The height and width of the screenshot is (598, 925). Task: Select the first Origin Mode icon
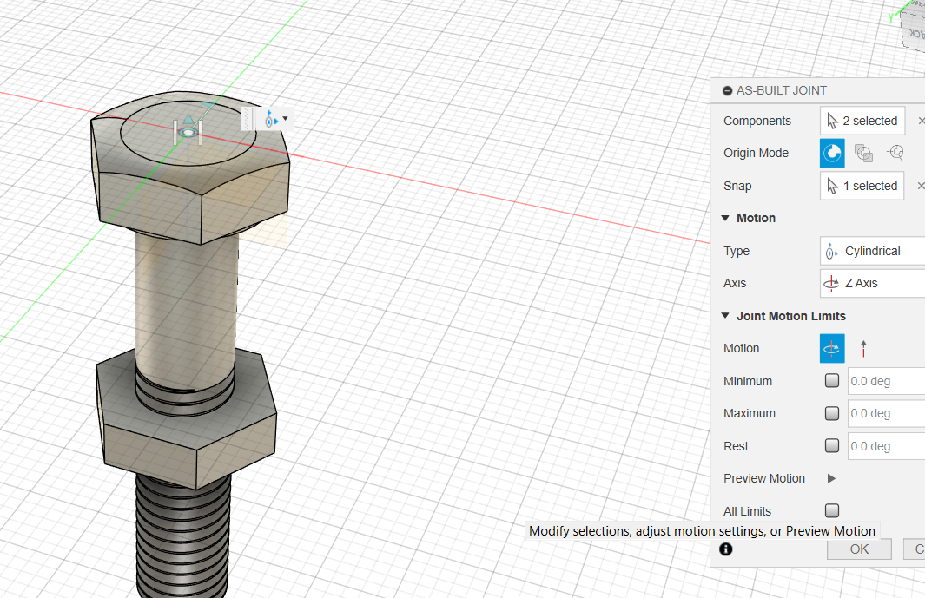(x=832, y=153)
